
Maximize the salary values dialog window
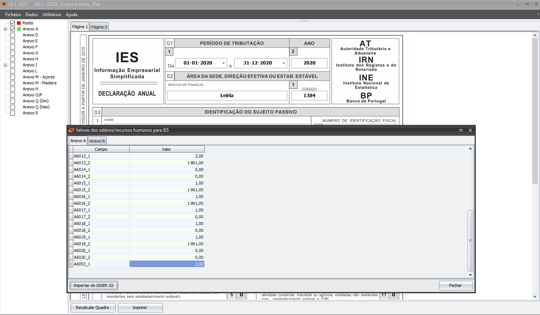461,130
